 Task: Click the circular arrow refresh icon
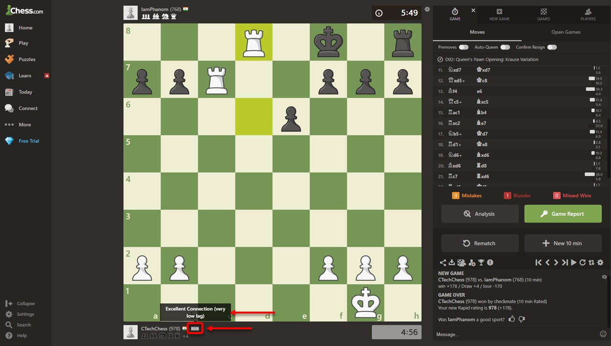[x=582, y=262]
